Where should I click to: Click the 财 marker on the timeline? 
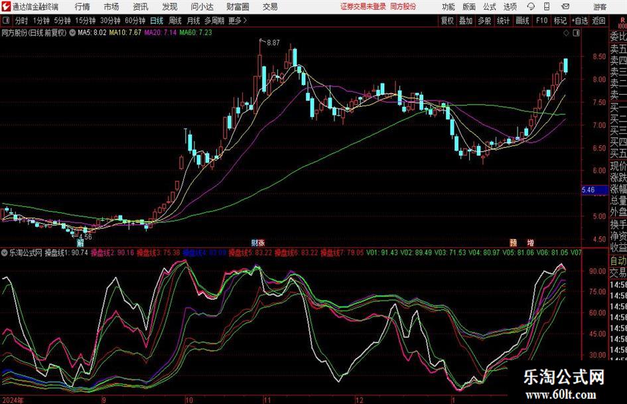pyautogui.click(x=254, y=242)
